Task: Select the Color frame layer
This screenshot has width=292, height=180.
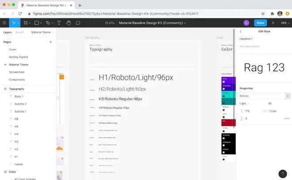Action: point(12,172)
